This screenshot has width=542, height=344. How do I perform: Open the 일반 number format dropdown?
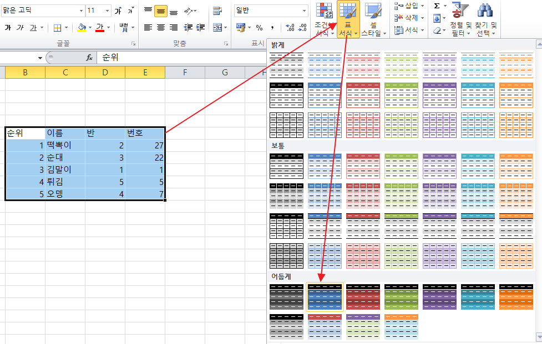[304, 11]
